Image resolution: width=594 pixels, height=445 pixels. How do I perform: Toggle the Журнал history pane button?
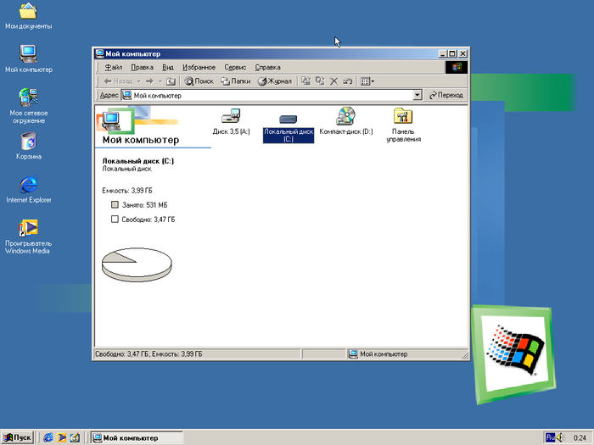(x=274, y=81)
